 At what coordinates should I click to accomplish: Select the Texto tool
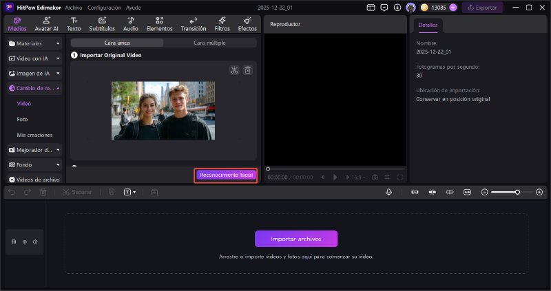click(74, 24)
